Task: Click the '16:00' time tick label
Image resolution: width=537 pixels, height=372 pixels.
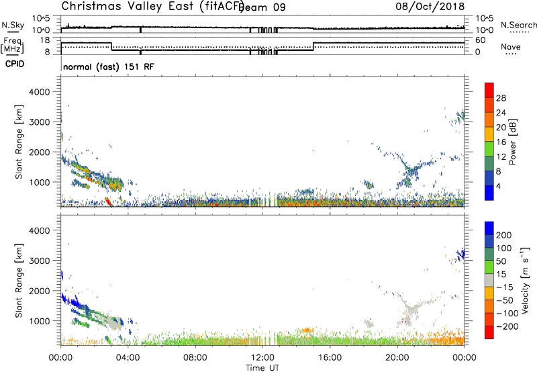Action: tap(330, 358)
